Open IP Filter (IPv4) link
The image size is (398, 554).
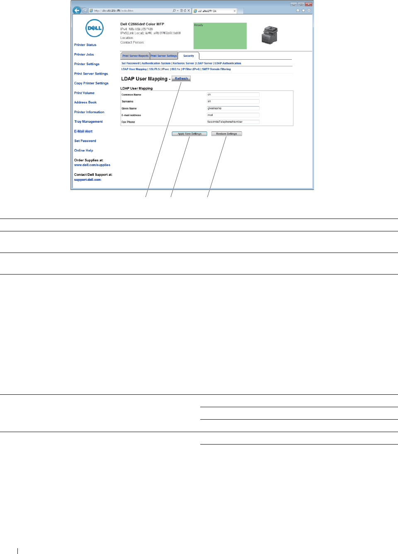click(x=191, y=69)
